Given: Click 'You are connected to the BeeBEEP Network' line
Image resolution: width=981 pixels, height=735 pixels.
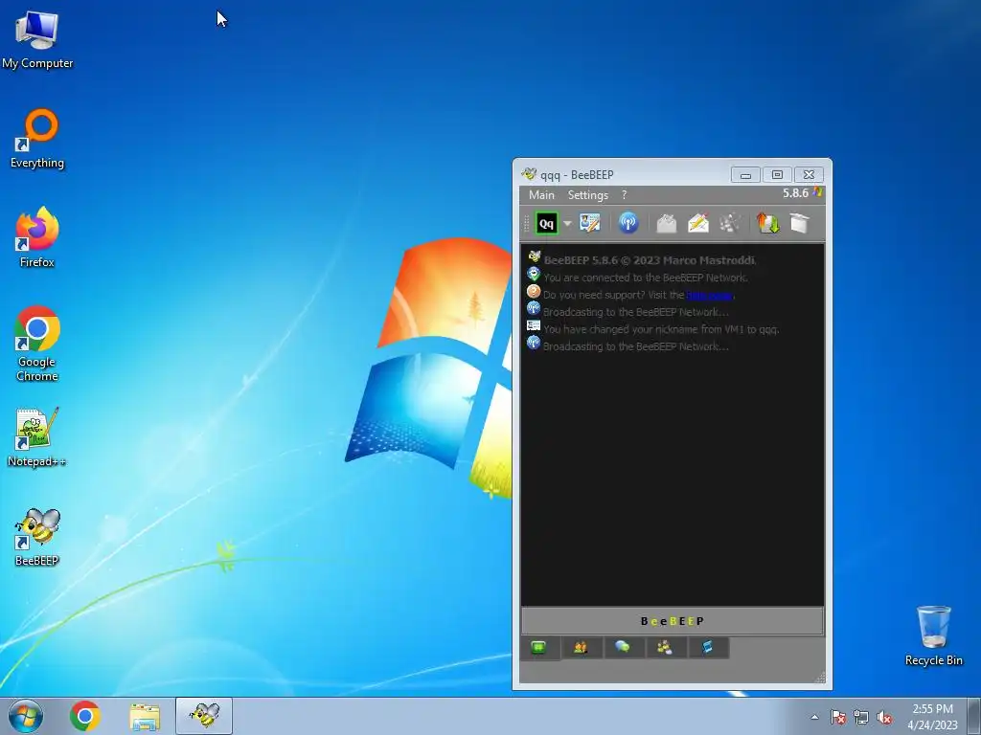Looking at the screenshot, I should [x=645, y=278].
